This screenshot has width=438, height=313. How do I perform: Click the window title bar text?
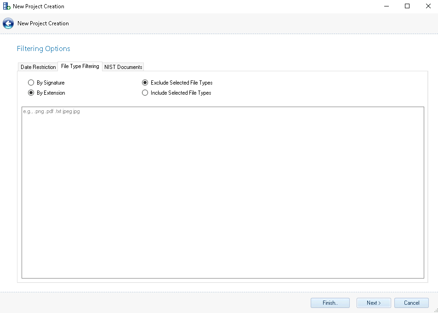(x=39, y=6)
